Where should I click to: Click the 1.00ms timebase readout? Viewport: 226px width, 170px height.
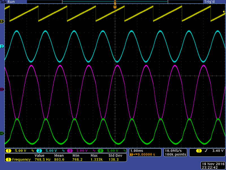(x=137, y=151)
